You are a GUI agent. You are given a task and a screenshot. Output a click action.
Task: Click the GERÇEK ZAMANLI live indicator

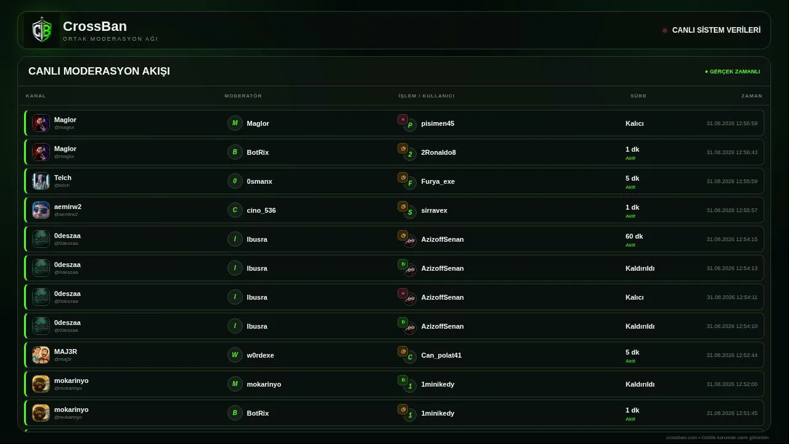pos(732,72)
